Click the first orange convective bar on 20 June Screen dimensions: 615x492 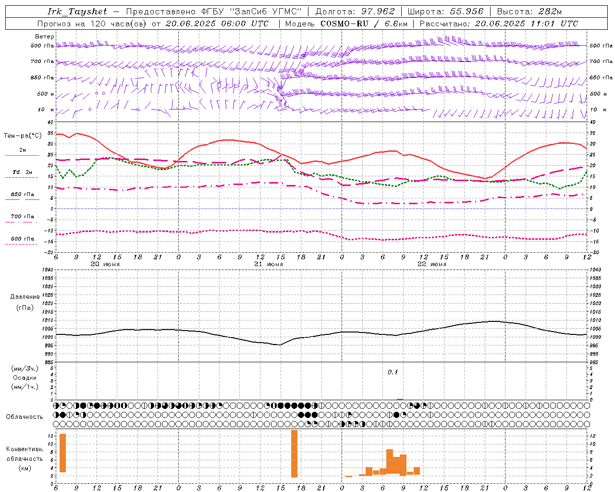click(62, 453)
